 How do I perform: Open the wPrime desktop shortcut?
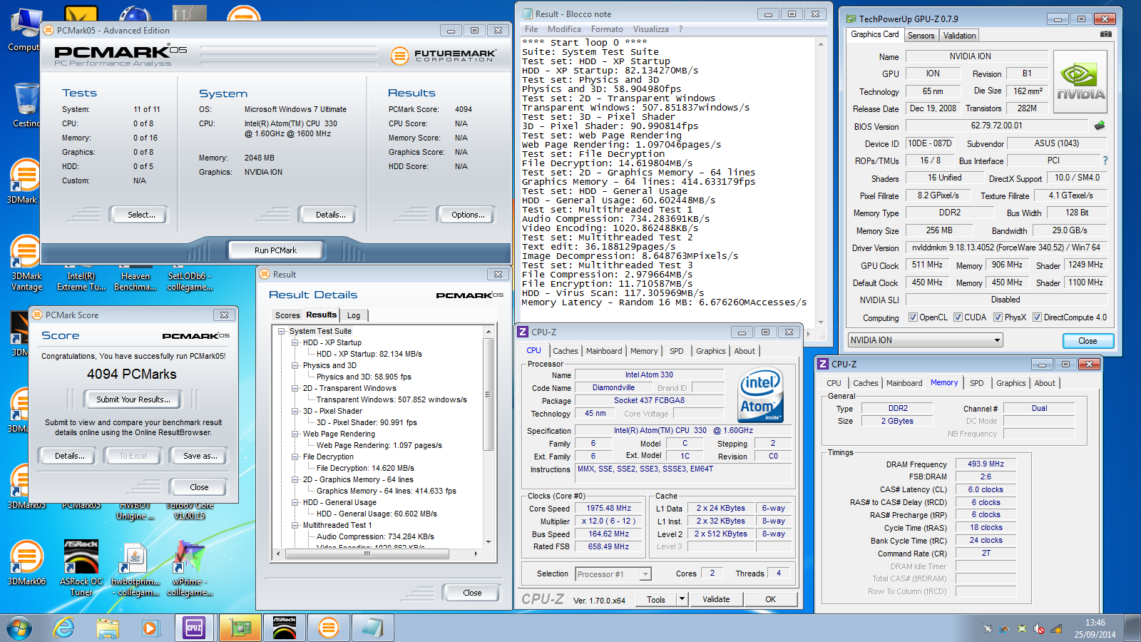[190, 568]
